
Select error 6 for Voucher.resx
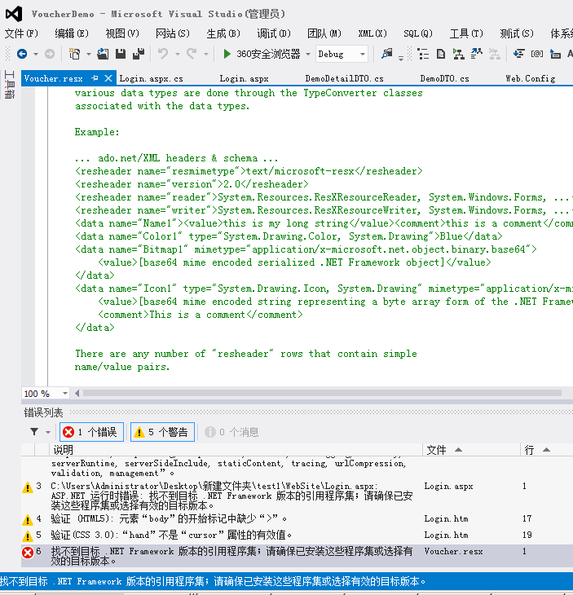[297, 556]
